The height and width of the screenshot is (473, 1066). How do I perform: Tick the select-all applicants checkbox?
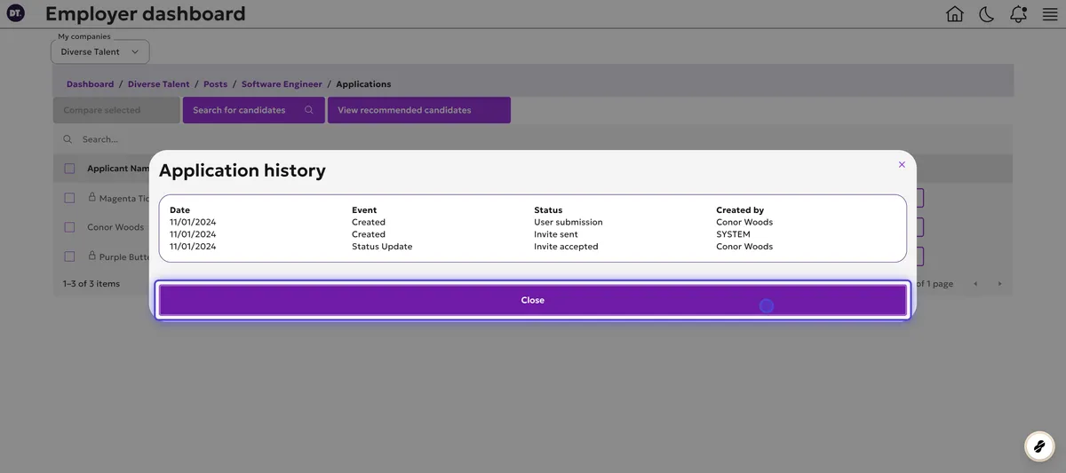click(x=69, y=169)
